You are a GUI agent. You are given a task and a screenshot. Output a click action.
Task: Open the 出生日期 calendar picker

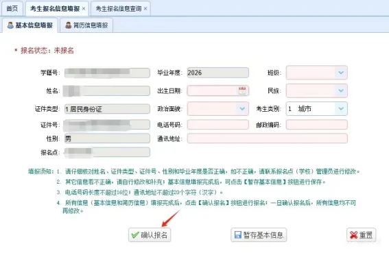(242, 91)
